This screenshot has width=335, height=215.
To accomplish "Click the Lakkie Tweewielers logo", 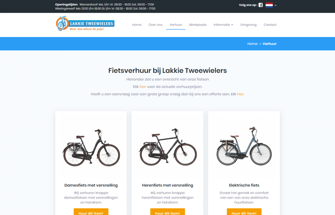I will [x=85, y=23].
